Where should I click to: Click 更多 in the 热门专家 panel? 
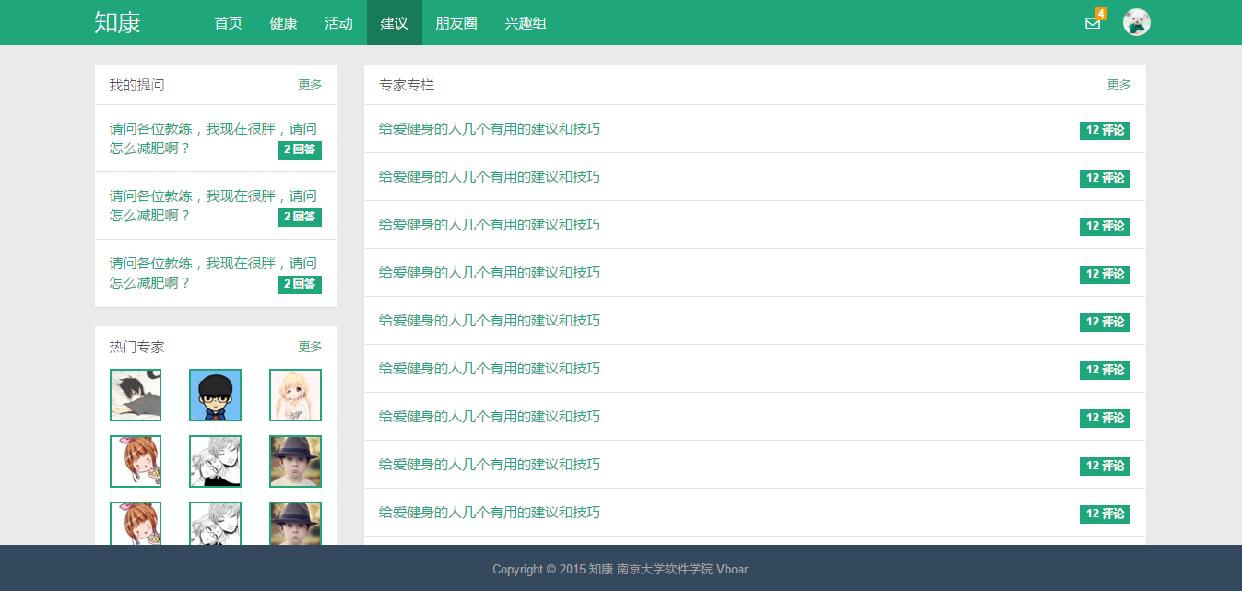[x=310, y=347]
